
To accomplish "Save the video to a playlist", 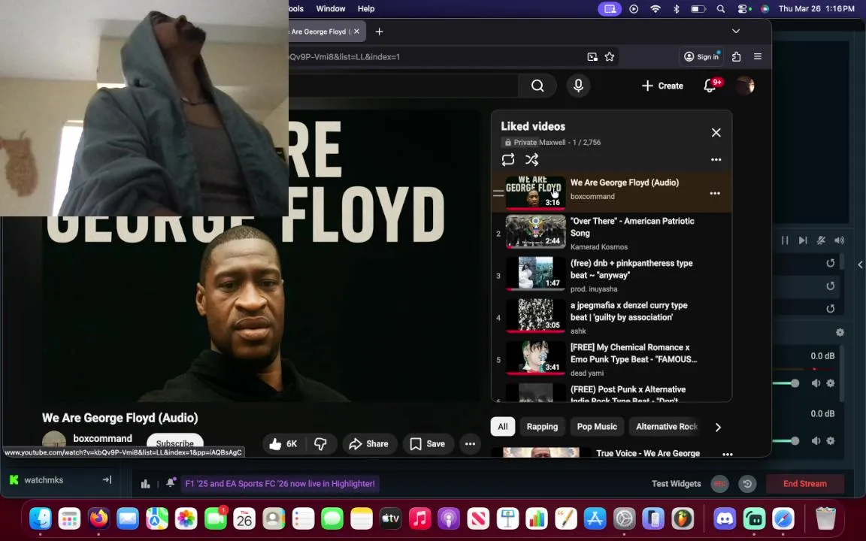I will (428, 444).
